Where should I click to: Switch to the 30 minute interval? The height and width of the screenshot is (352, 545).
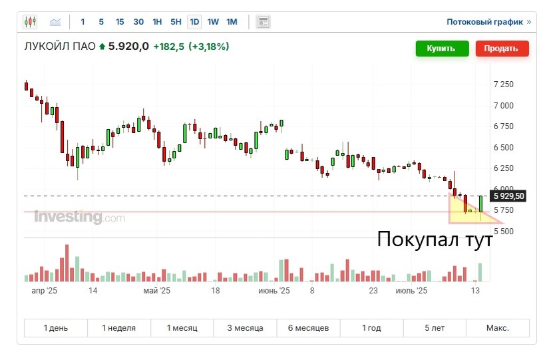pos(138,22)
